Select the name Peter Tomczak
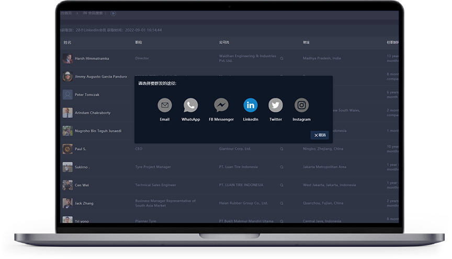Image resolution: width=452 pixels, height=259 pixels. pyautogui.click(x=87, y=95)
